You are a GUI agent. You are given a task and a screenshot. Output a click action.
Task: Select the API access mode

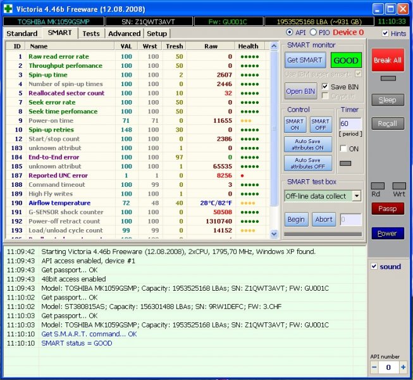(290, 32)
